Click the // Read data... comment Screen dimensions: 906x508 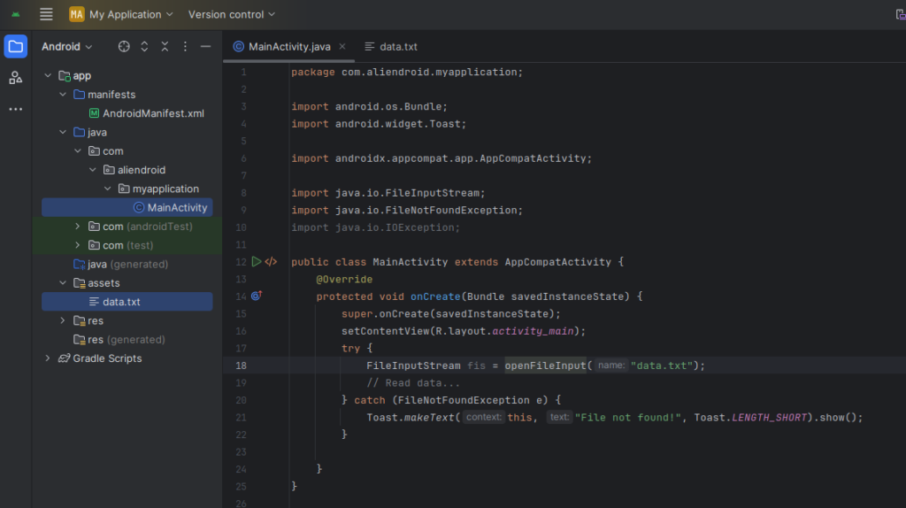pos(413,382)
